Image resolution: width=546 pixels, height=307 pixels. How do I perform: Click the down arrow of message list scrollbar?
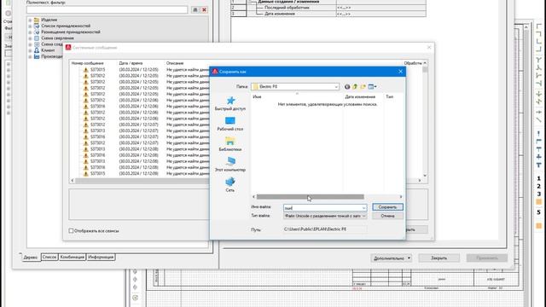coord(425,176)
